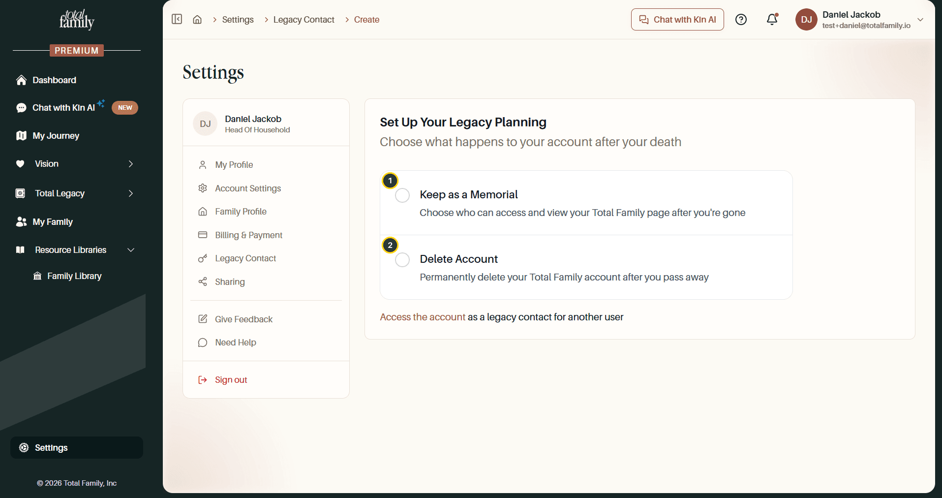The image size is (942, 498).
Task: Click Legacy Contact label in settings menu
Action: pos(245,258)
